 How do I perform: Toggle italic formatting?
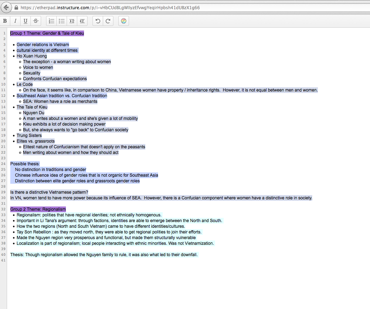click(15, 21)
